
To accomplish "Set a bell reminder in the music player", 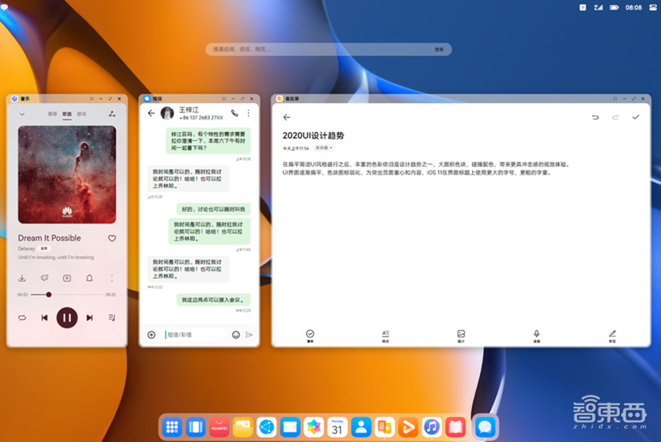I will pos(89,278).
